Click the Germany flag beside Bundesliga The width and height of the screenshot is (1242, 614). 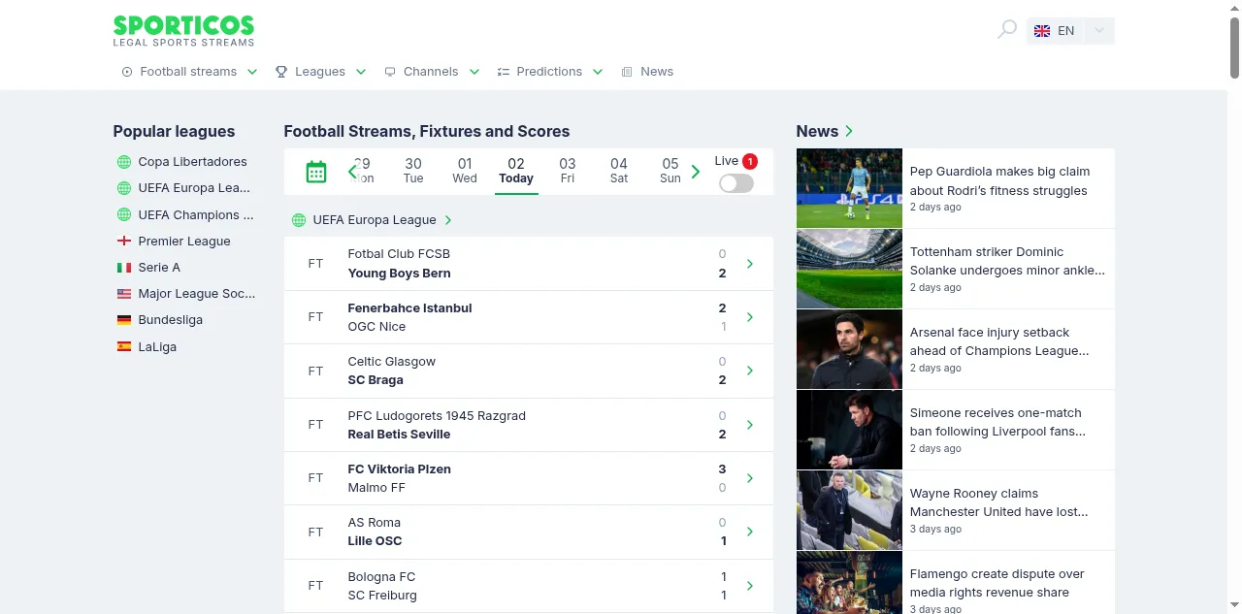(x=123, y=320)
